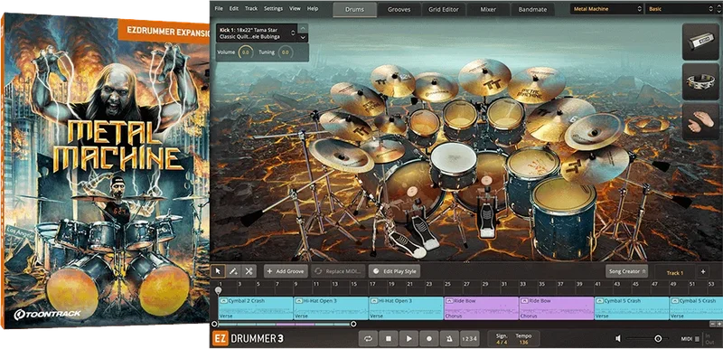Click the master volume slider handle

click(658, 339)
